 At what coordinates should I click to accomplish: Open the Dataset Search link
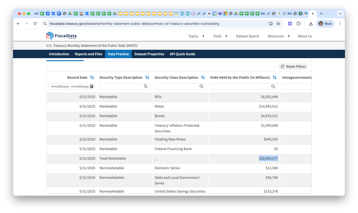coord(248,36)
